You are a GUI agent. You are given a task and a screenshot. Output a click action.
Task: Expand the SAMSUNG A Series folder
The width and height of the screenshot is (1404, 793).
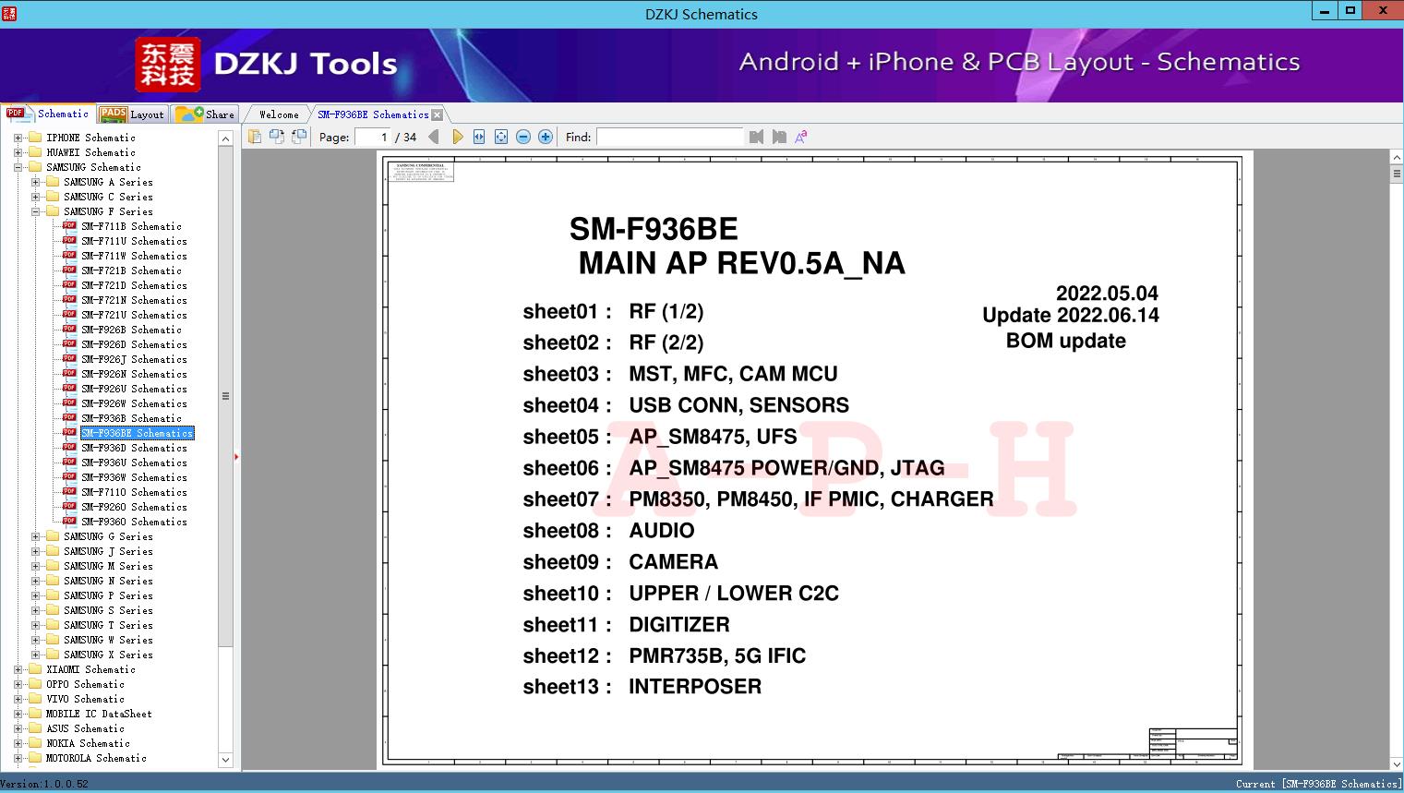35,182
